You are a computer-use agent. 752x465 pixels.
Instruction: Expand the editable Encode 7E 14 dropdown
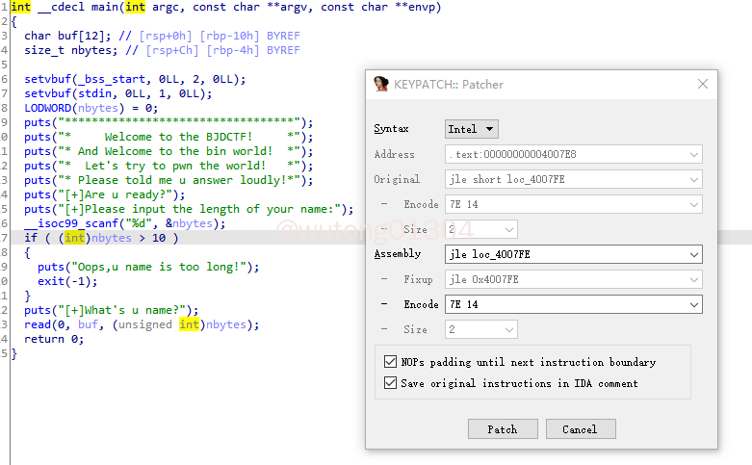click(693, 304)
